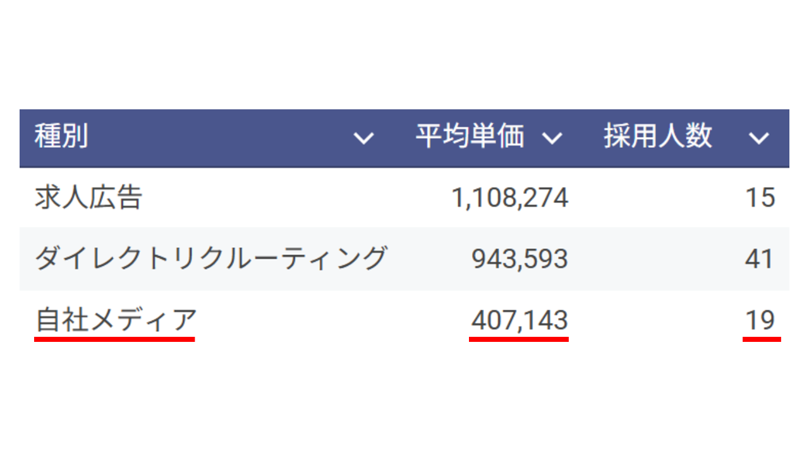Select the 求人広告 type cell
809x455 pixels.
pyautogui.click(x=88, y=198)
